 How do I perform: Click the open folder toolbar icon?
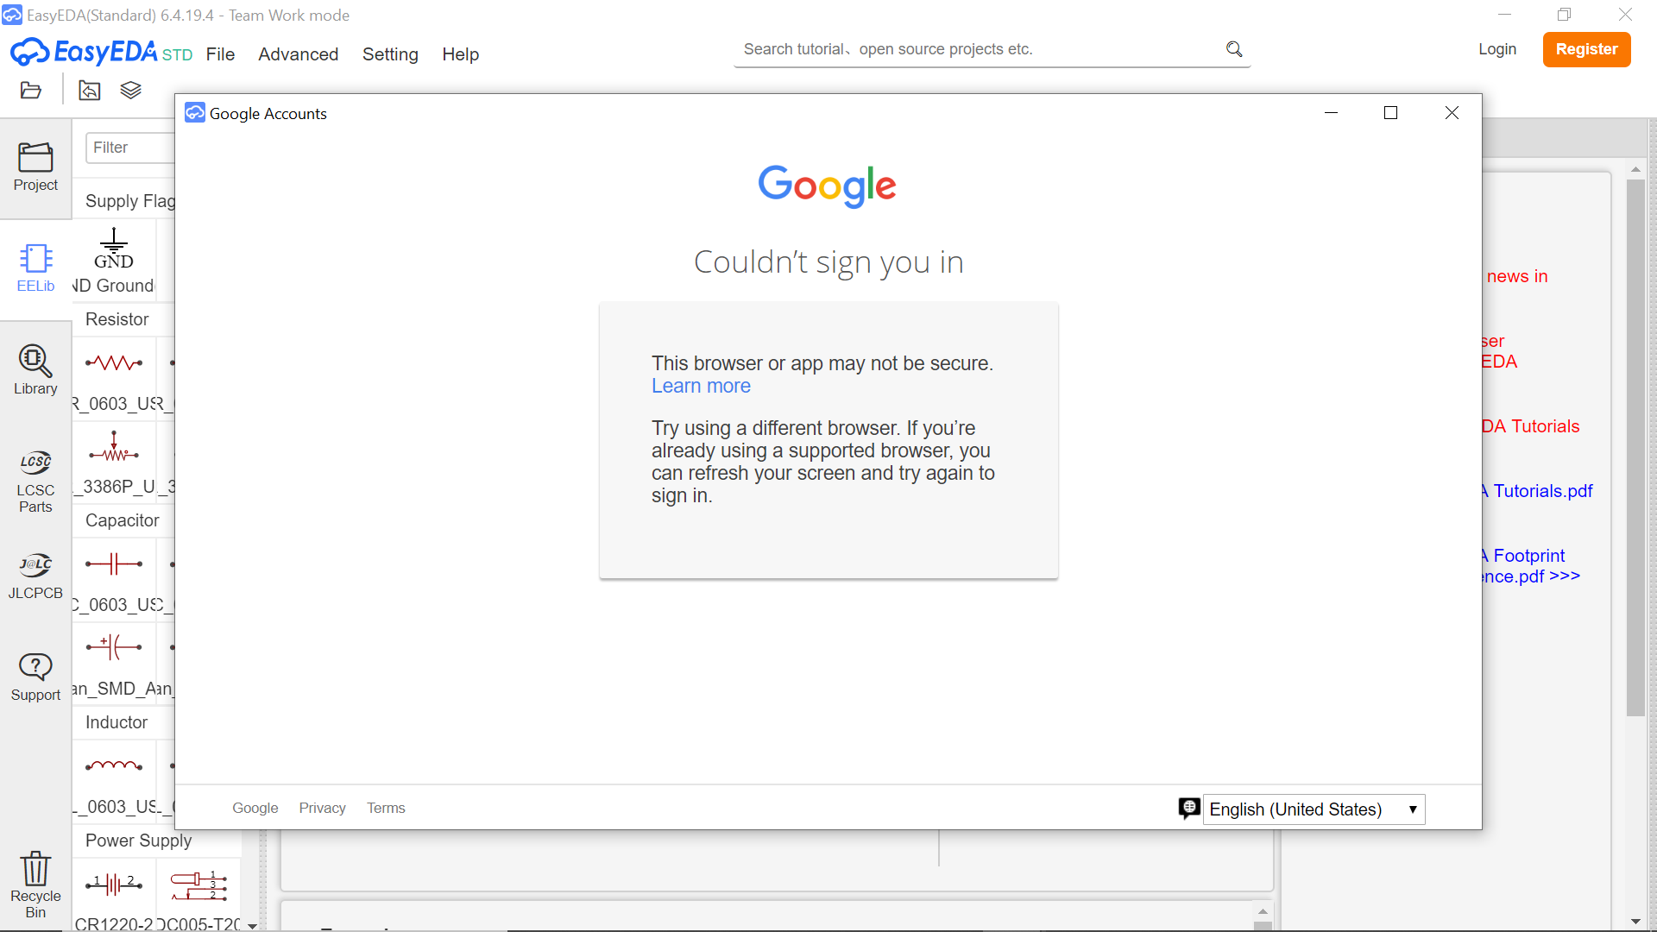tap(31, 91)
